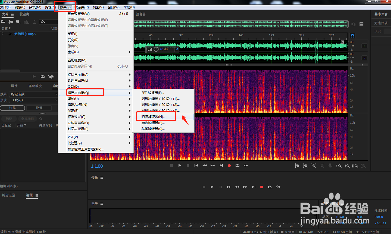391x234 pixels.
Task: Open the 效果 标记音频 dropdown
Action: point(34,94)
